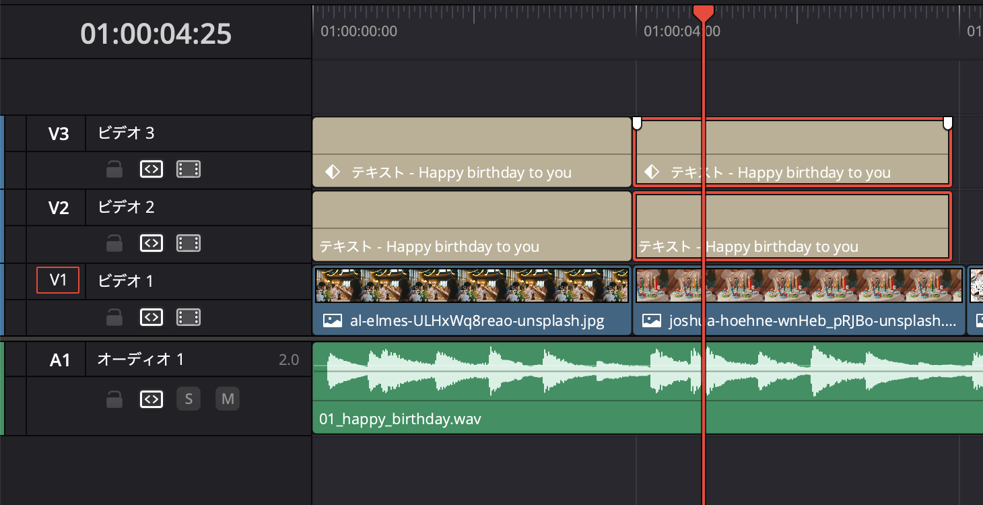
Task: Lock the Video 3 track
Action: (x=114, y=170)
